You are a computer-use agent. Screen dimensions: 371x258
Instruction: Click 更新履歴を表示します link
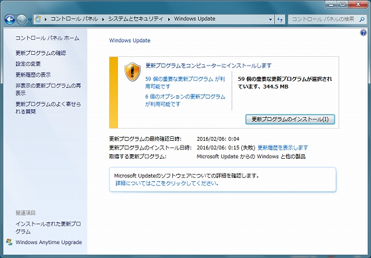283,148
